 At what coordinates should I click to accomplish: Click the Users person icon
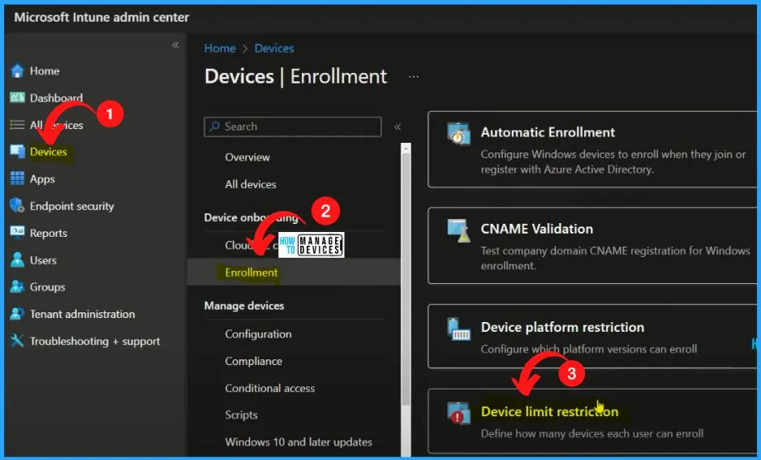tap(18, 260)
